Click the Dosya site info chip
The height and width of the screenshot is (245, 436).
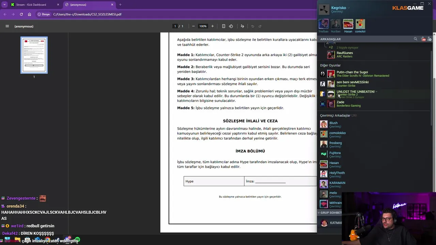pos(44,14)
